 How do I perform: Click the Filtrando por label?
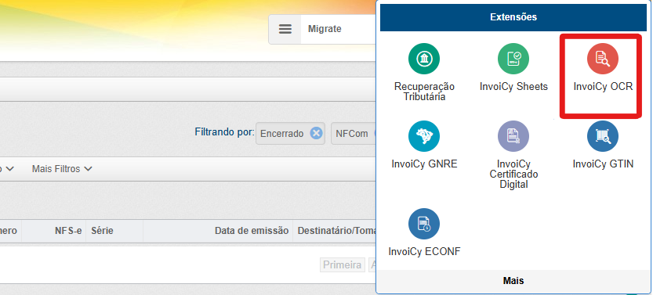(224, 132)
